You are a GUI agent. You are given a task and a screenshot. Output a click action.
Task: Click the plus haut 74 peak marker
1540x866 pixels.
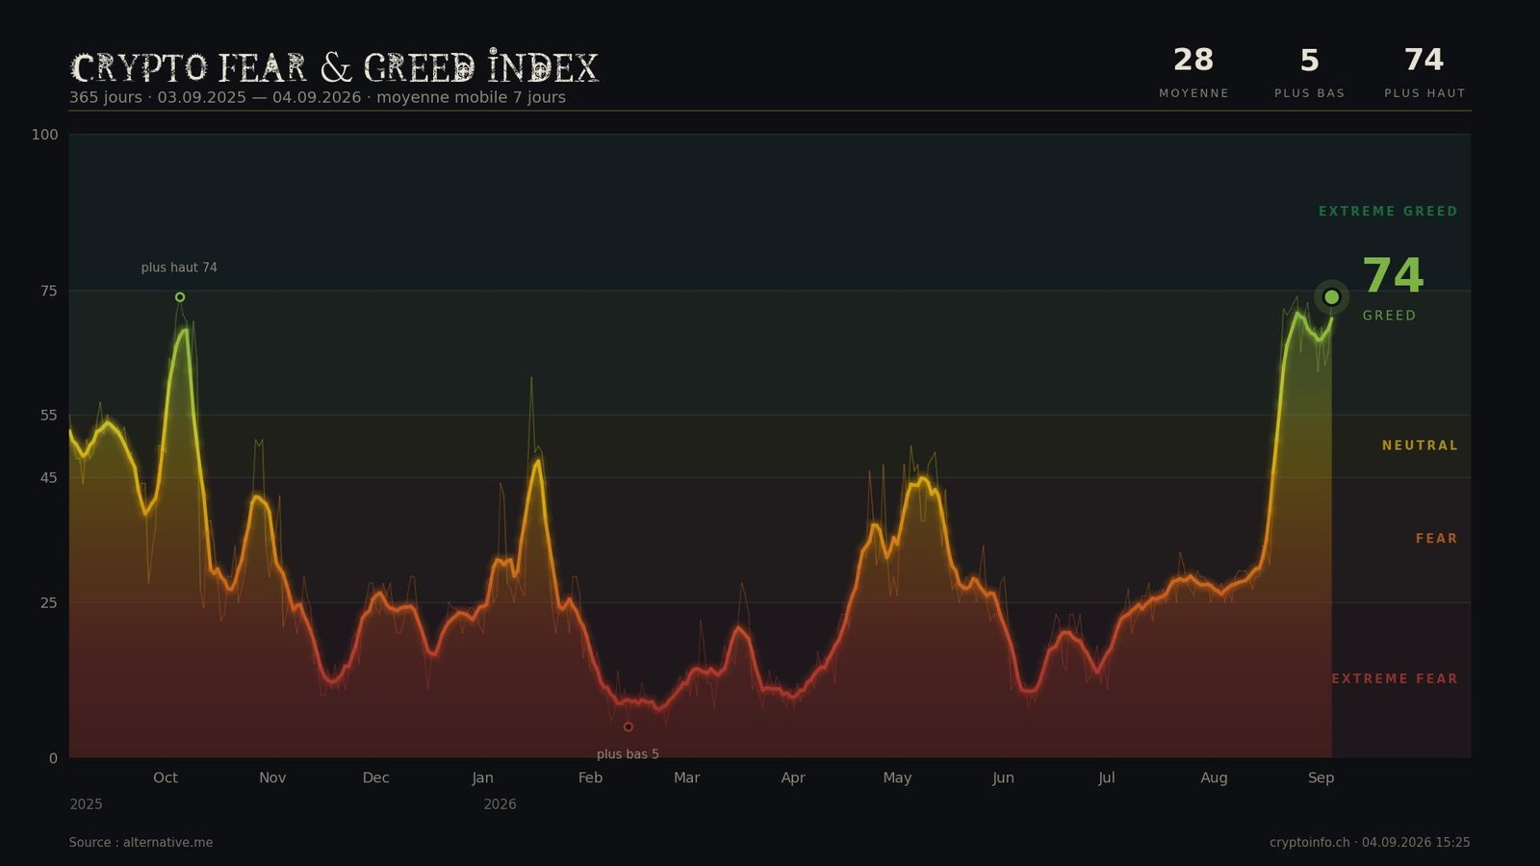tap(180, 297)
